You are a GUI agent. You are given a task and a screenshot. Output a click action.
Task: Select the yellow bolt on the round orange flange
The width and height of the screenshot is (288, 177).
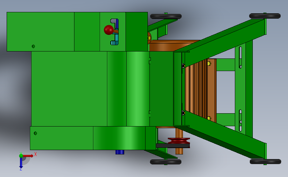coord(149,38)
